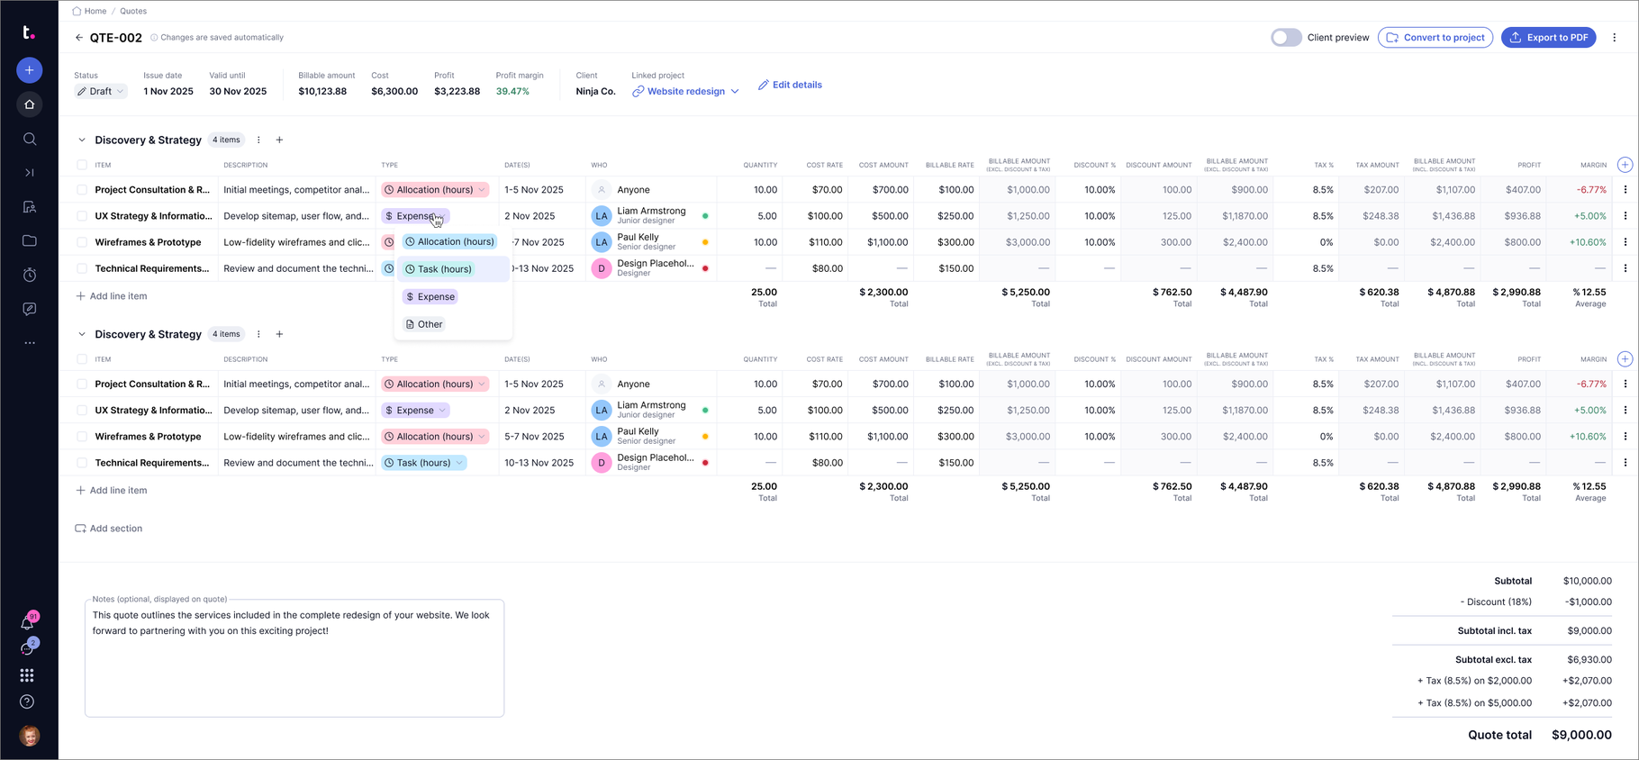Click the red status dot on the first Design Placeholder row
1639x760 pixels.
click(705, 268)
